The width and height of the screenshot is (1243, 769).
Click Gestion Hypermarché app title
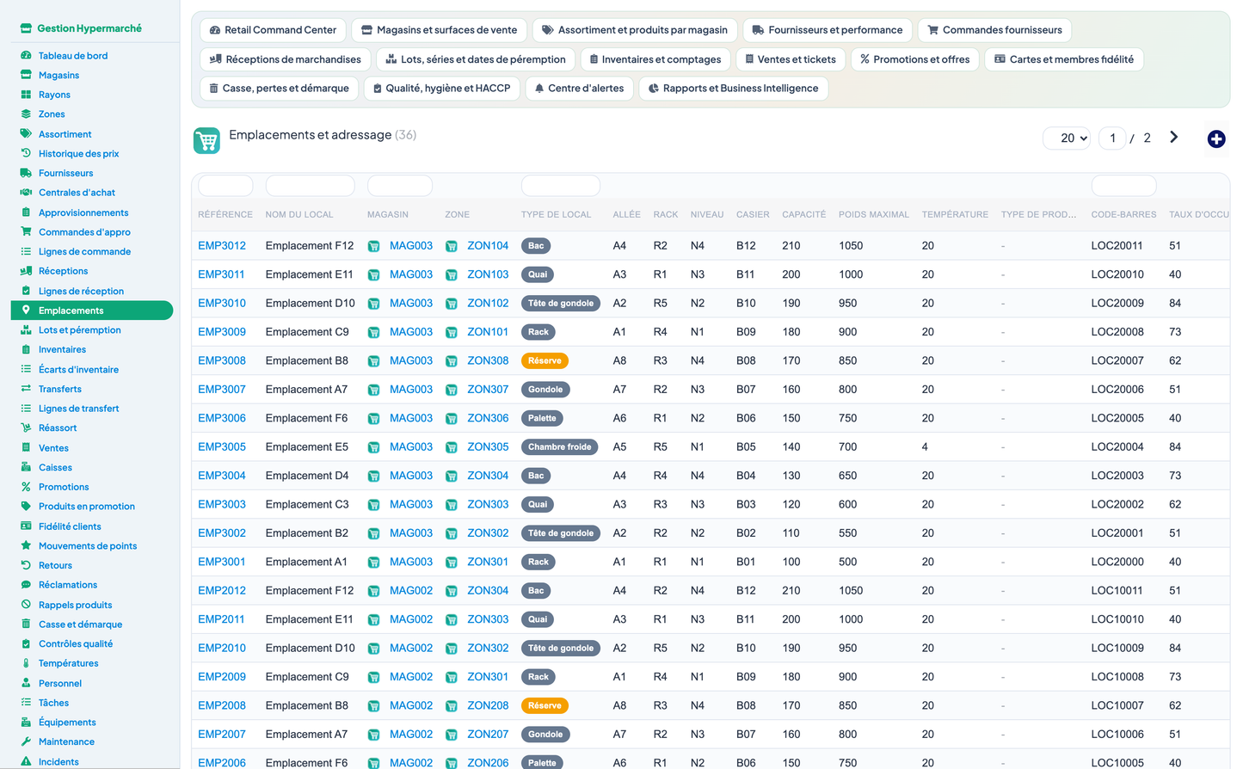(x=89, y=28)
